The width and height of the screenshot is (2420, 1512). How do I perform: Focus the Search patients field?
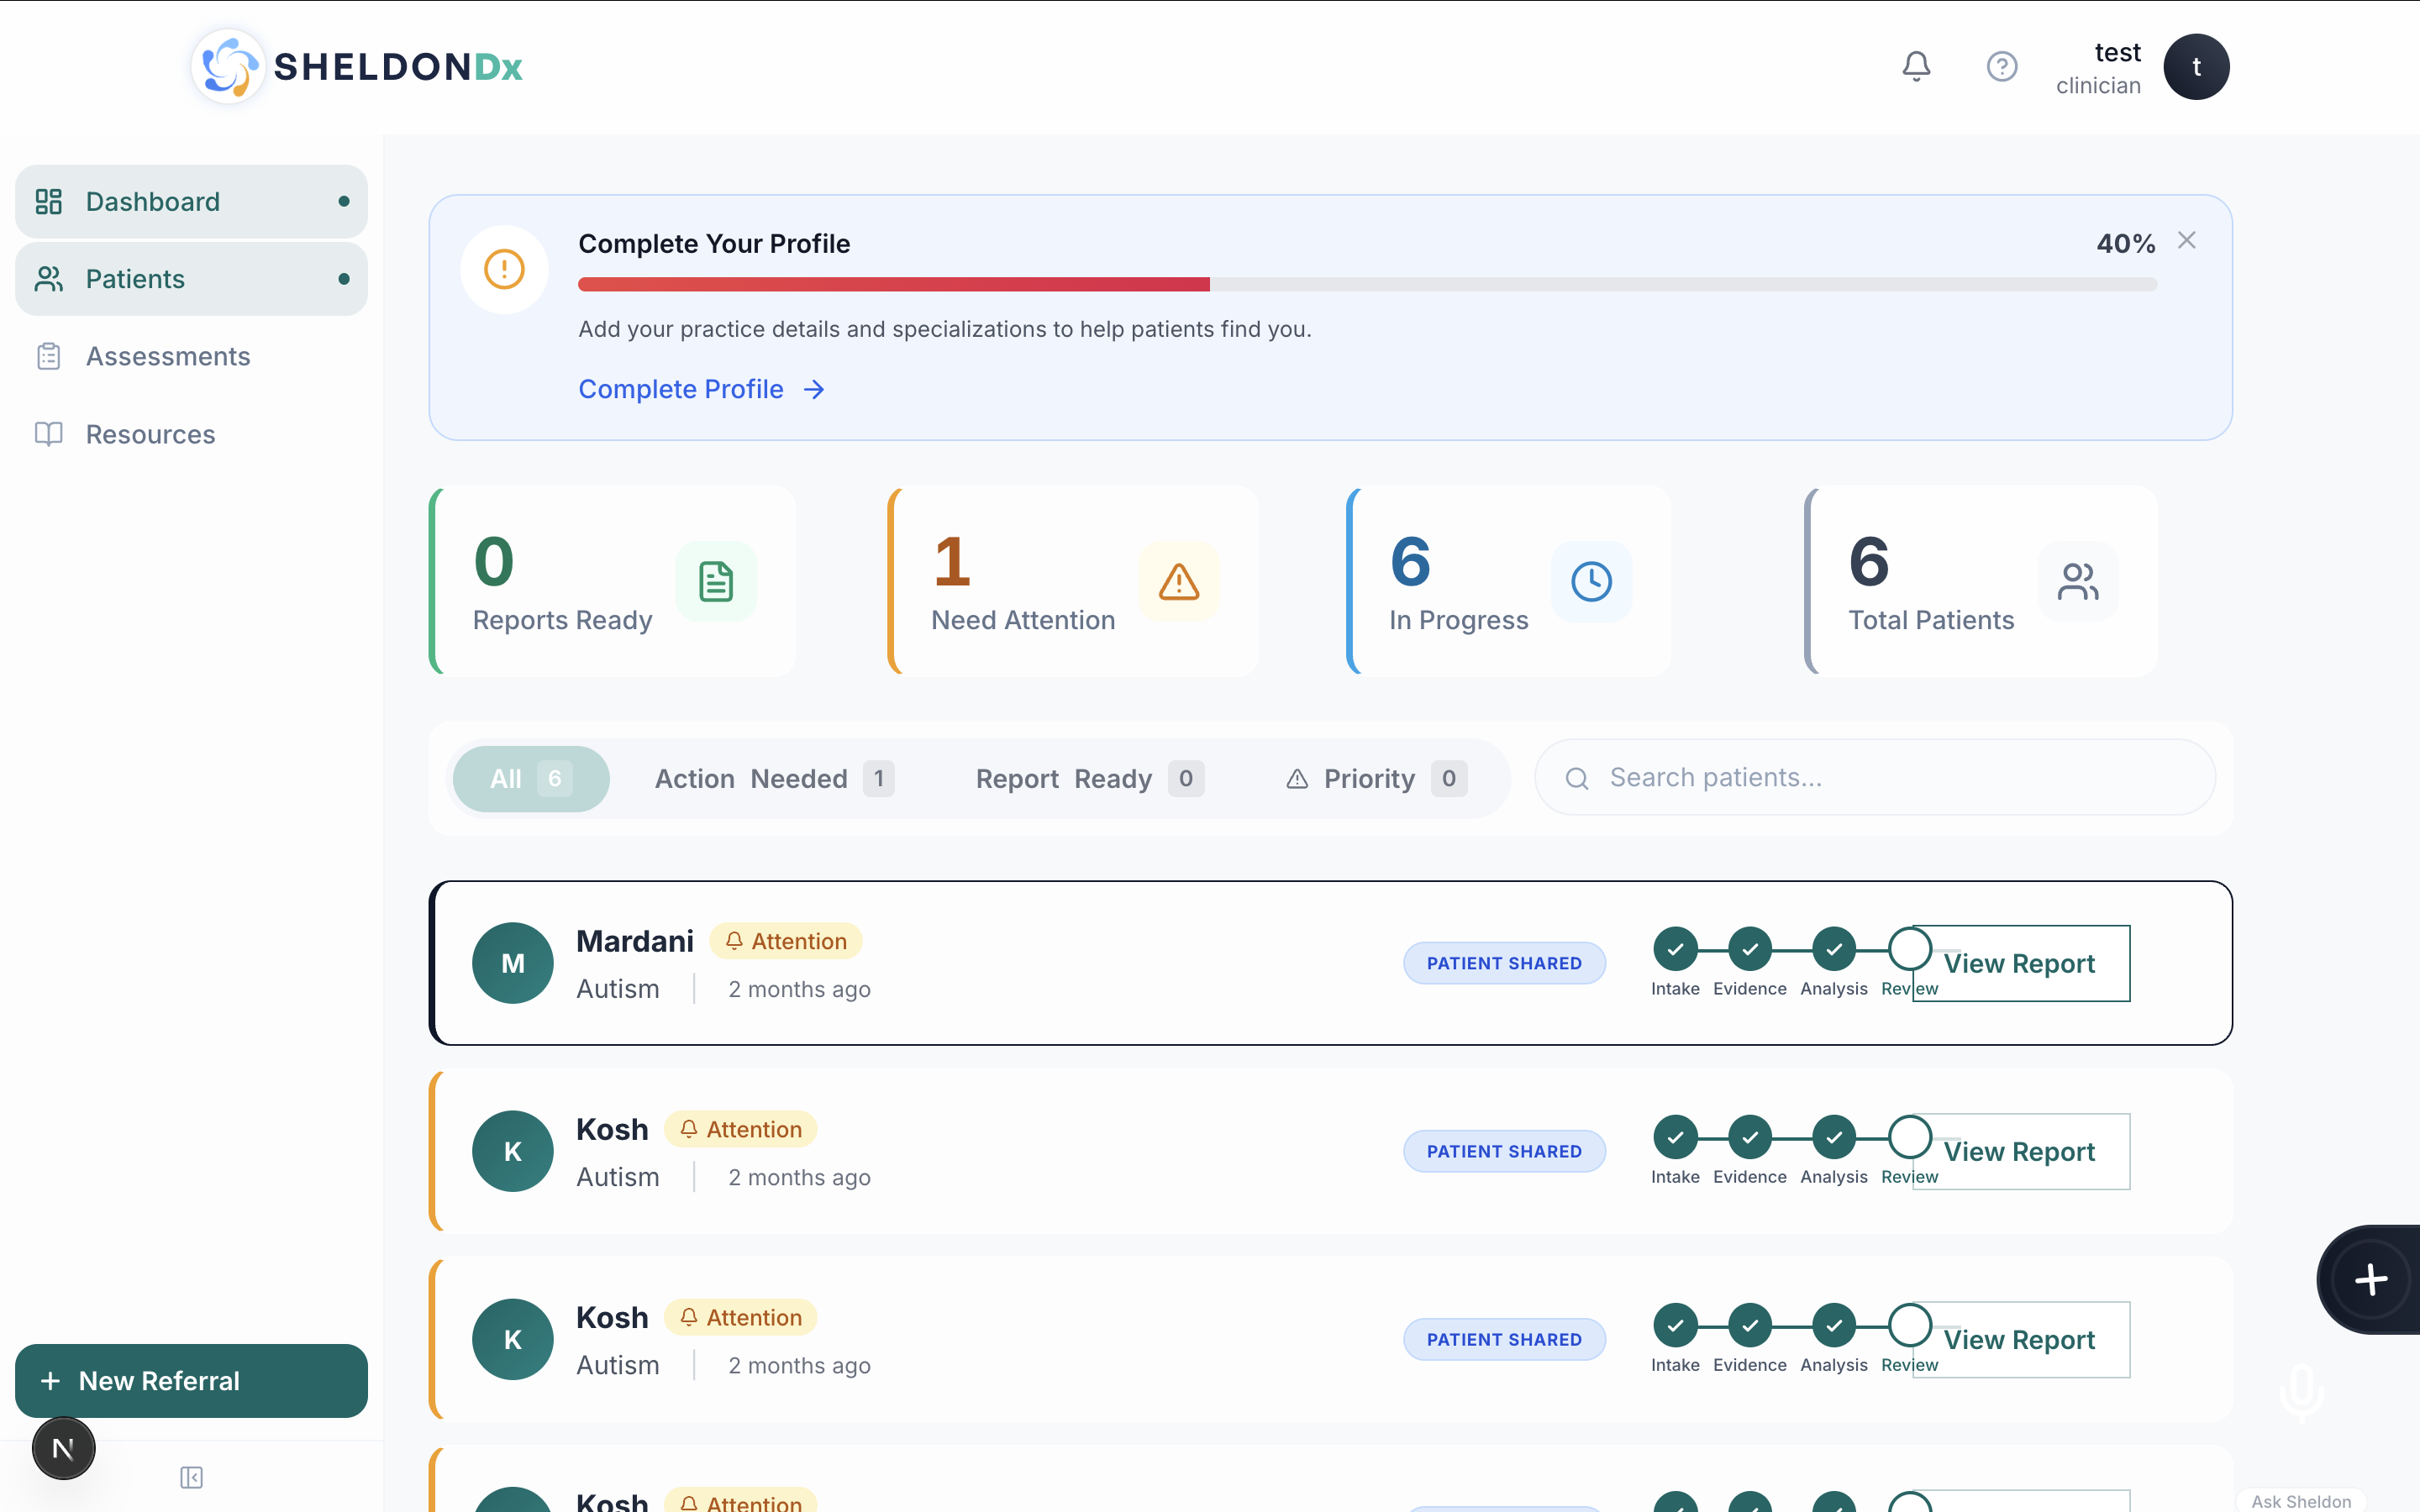[1875, 777]
